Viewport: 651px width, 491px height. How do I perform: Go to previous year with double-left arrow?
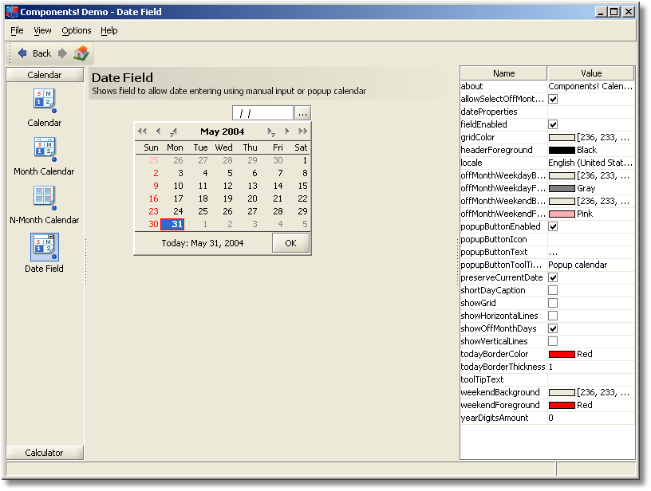pyautogui.click(x=142, y=132)
